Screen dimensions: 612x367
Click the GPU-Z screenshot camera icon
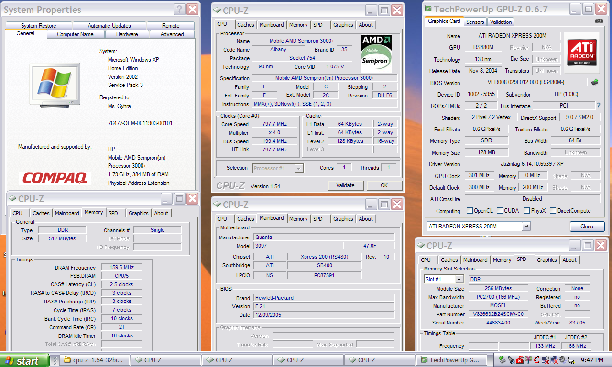point(599,21)
